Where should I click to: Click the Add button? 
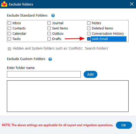(90, 75)
